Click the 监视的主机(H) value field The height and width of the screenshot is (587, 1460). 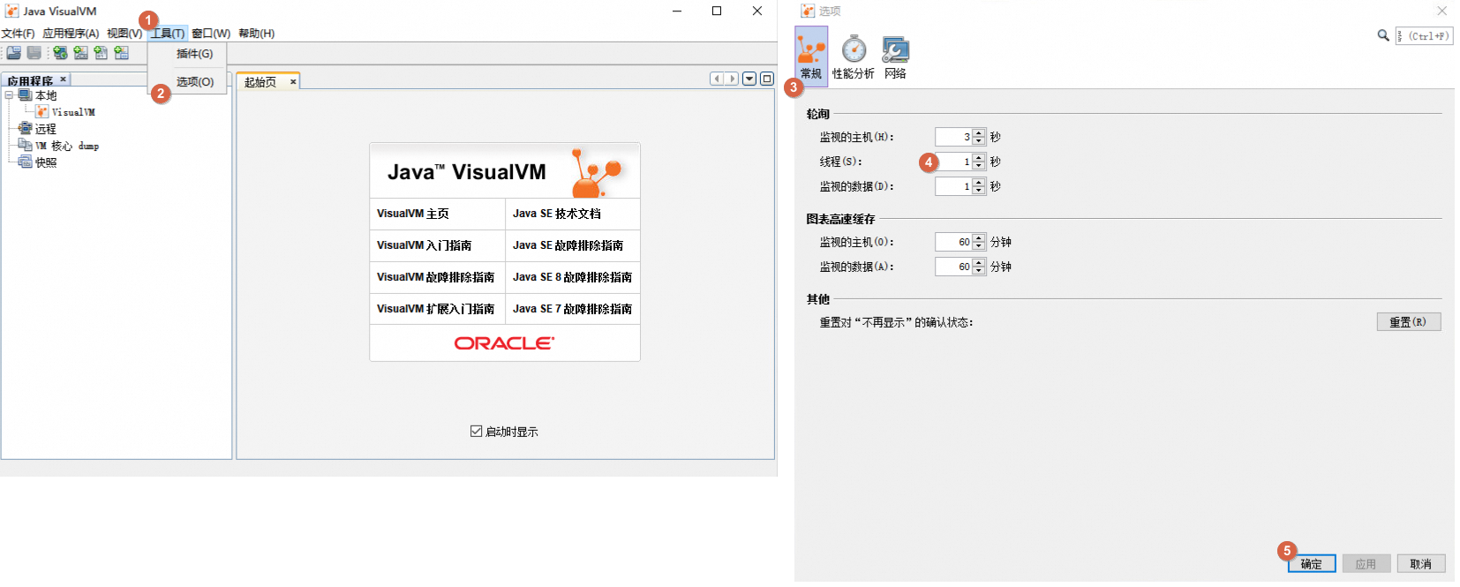tap(954, 137)
